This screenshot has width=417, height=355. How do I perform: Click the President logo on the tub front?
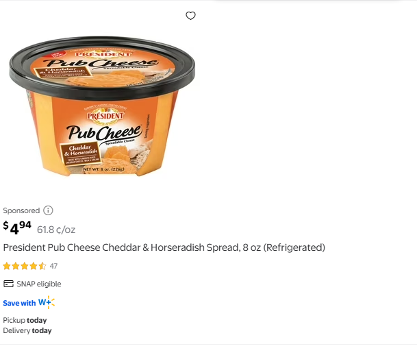[105, 116]
